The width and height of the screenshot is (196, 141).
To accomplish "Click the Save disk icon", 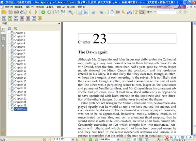I will (10, 12).
